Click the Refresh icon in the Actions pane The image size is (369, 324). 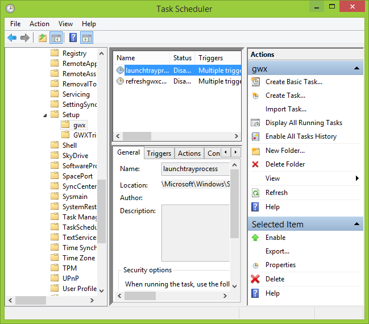pos(255,193)
